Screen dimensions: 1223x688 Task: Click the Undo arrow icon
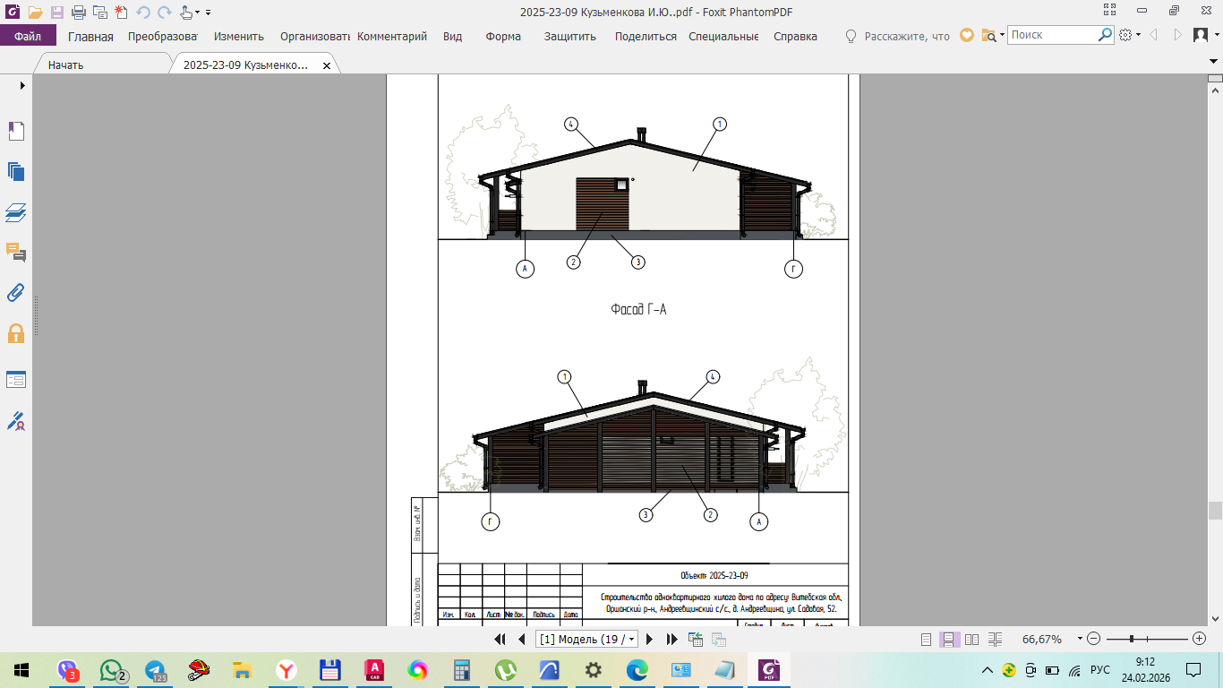tap(143, 13)
